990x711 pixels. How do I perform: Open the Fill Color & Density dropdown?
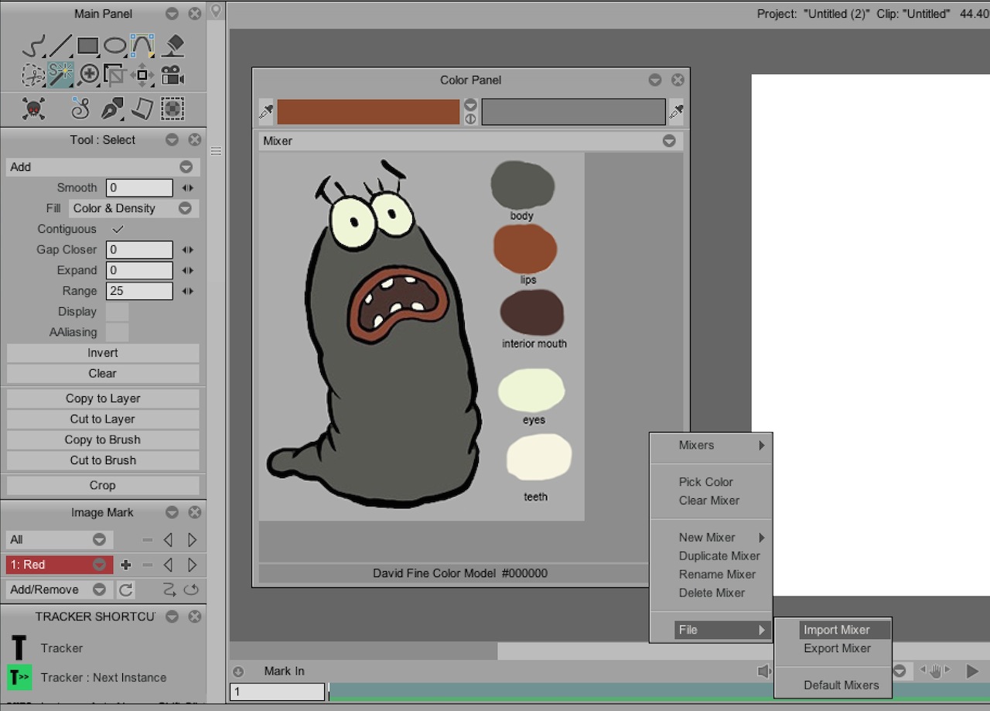click(x=134, y=208)
